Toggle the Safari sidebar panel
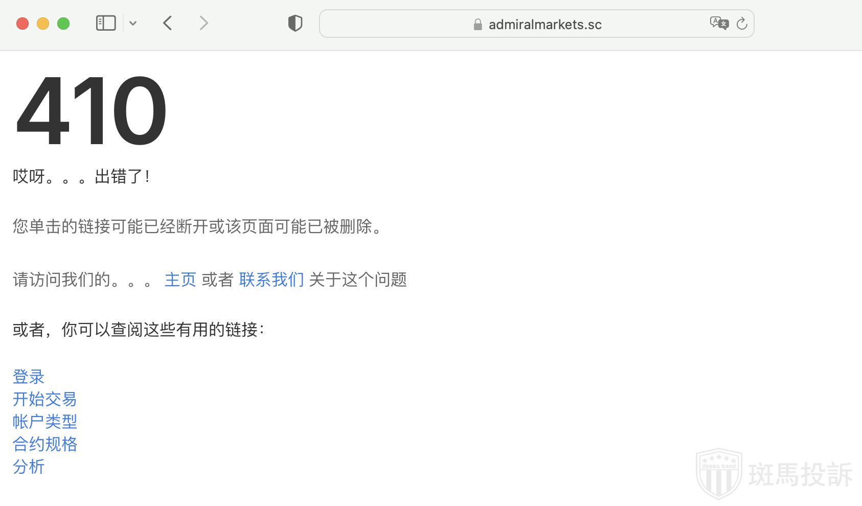862x506 pixels. click(x=106, y=24)
